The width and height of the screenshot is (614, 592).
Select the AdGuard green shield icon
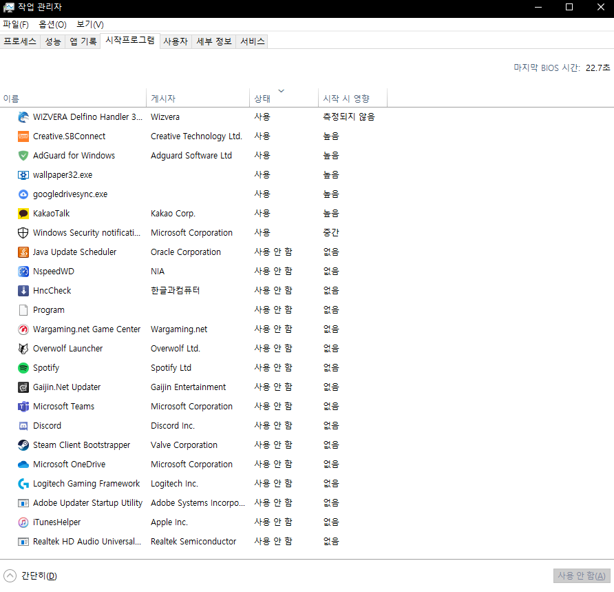[x=23, y=155]
